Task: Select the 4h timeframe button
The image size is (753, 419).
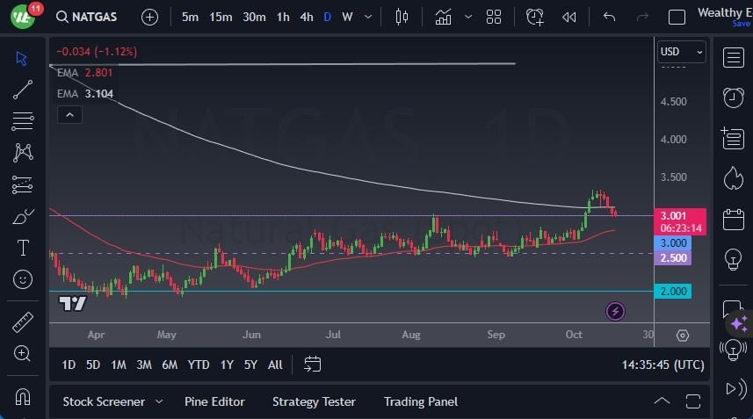Action: click(x=306, y=17)
